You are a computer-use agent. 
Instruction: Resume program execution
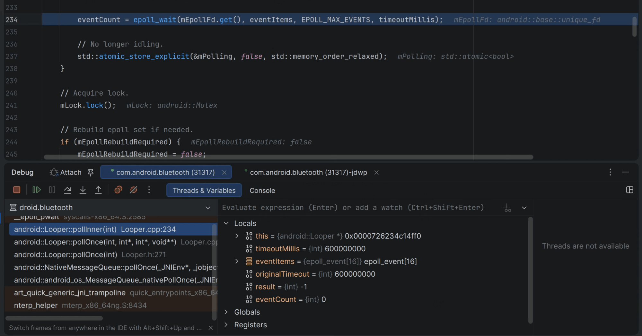pos(37,190)
